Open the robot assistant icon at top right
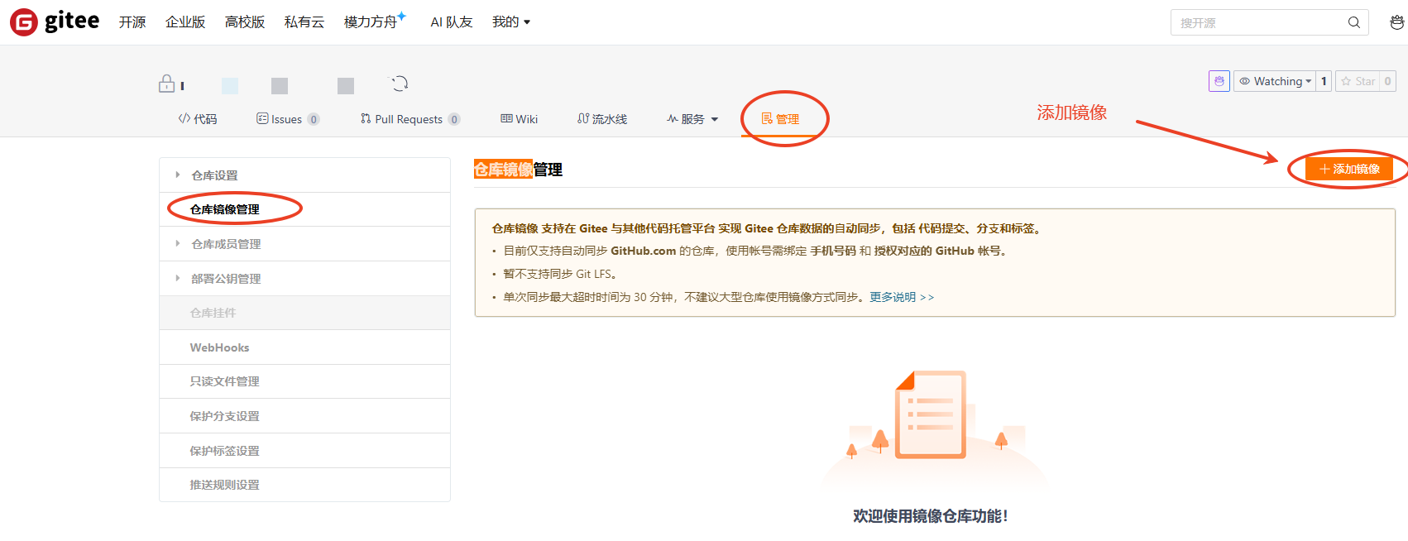The width and height of the screenshot is (1408, 541). pyautogui.click(x=1396, y=22)
